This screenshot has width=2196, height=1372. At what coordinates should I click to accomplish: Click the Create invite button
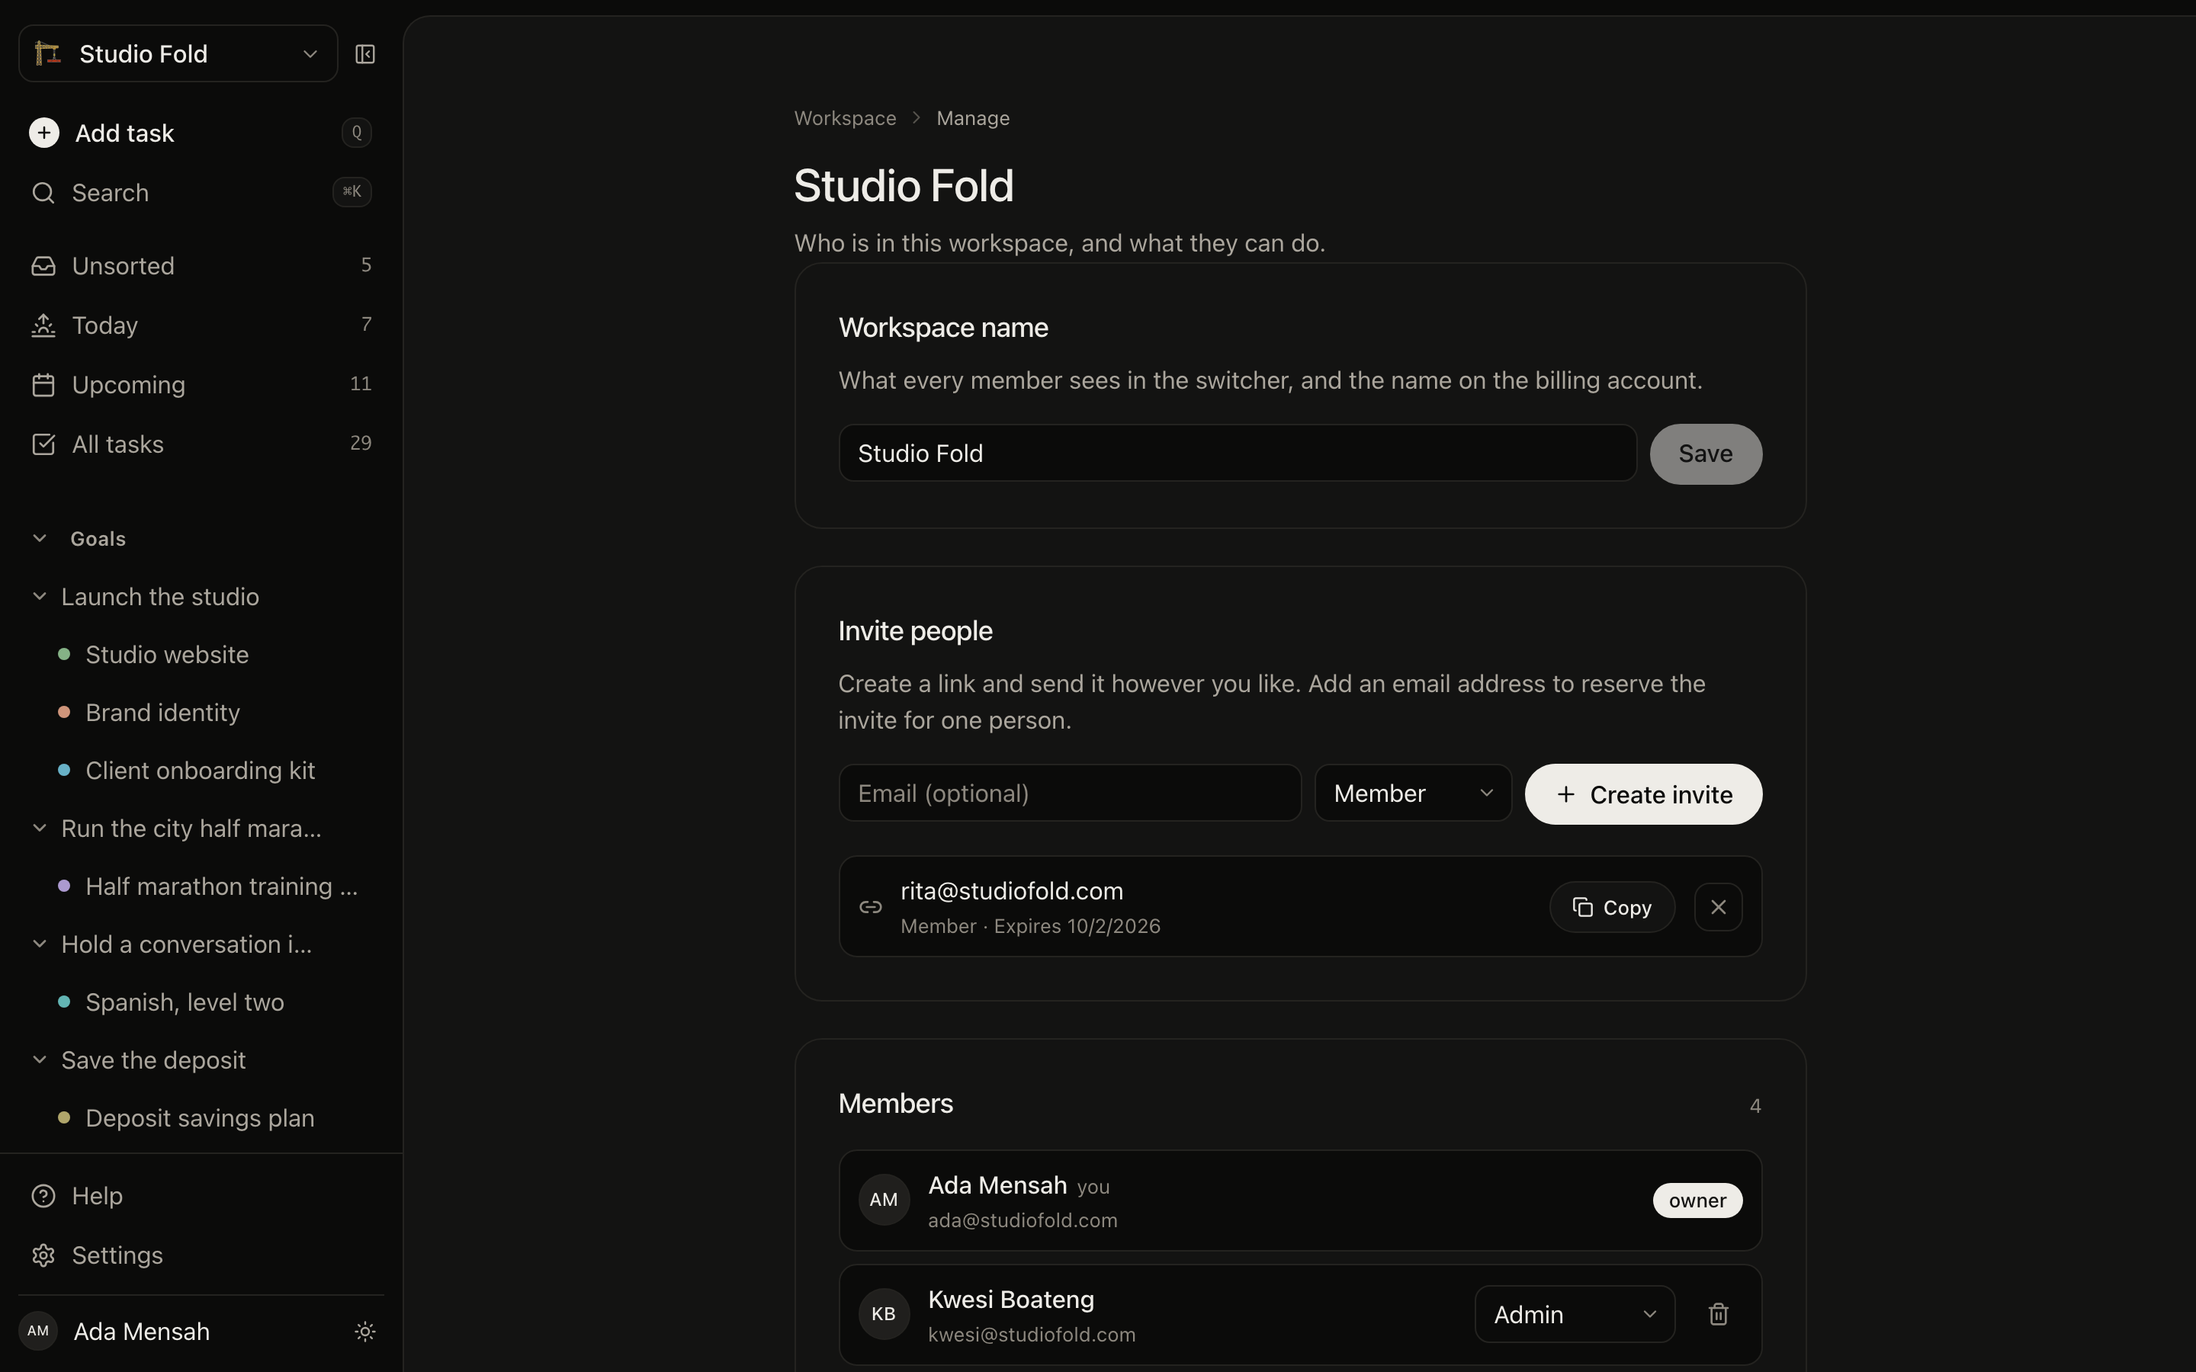tap(1643, 794)
